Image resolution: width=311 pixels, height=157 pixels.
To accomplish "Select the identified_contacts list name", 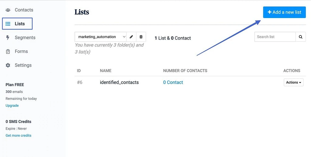I will (119, 82).
